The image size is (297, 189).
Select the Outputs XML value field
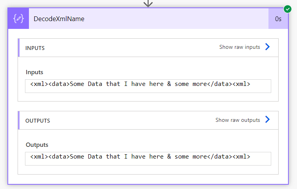(x=148, y=159)
